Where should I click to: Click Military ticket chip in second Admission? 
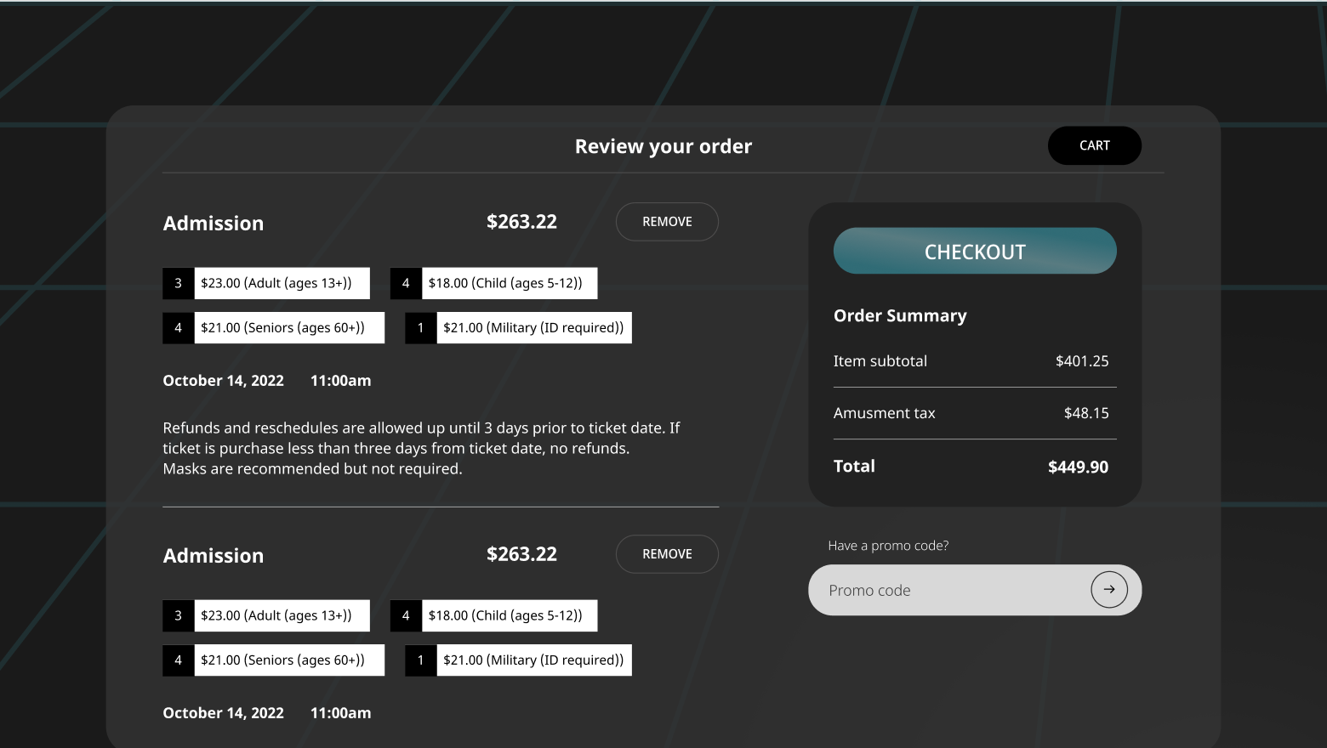(x=533, y=660)
